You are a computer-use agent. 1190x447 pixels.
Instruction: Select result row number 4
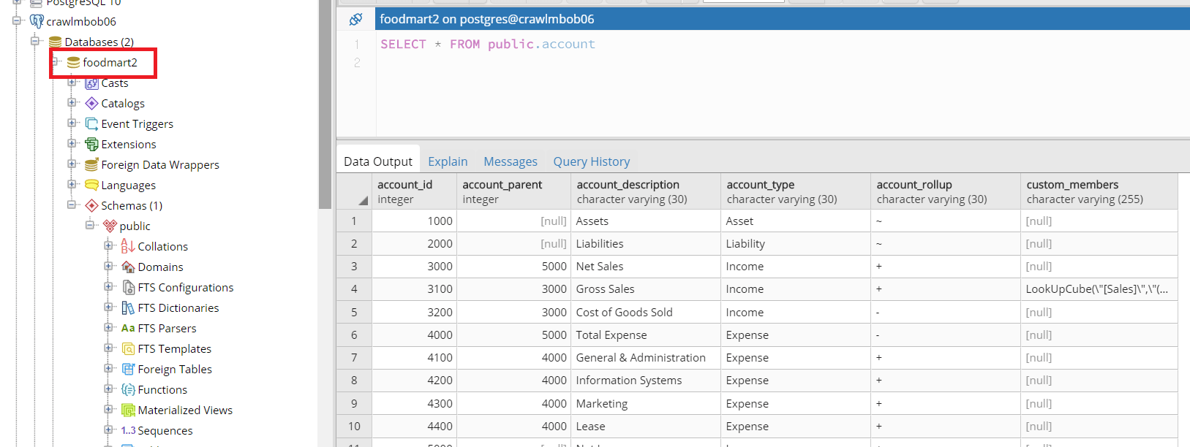point(354,289)
